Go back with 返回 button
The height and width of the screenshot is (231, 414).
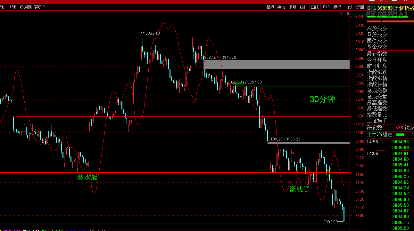[x=360, y=7]
